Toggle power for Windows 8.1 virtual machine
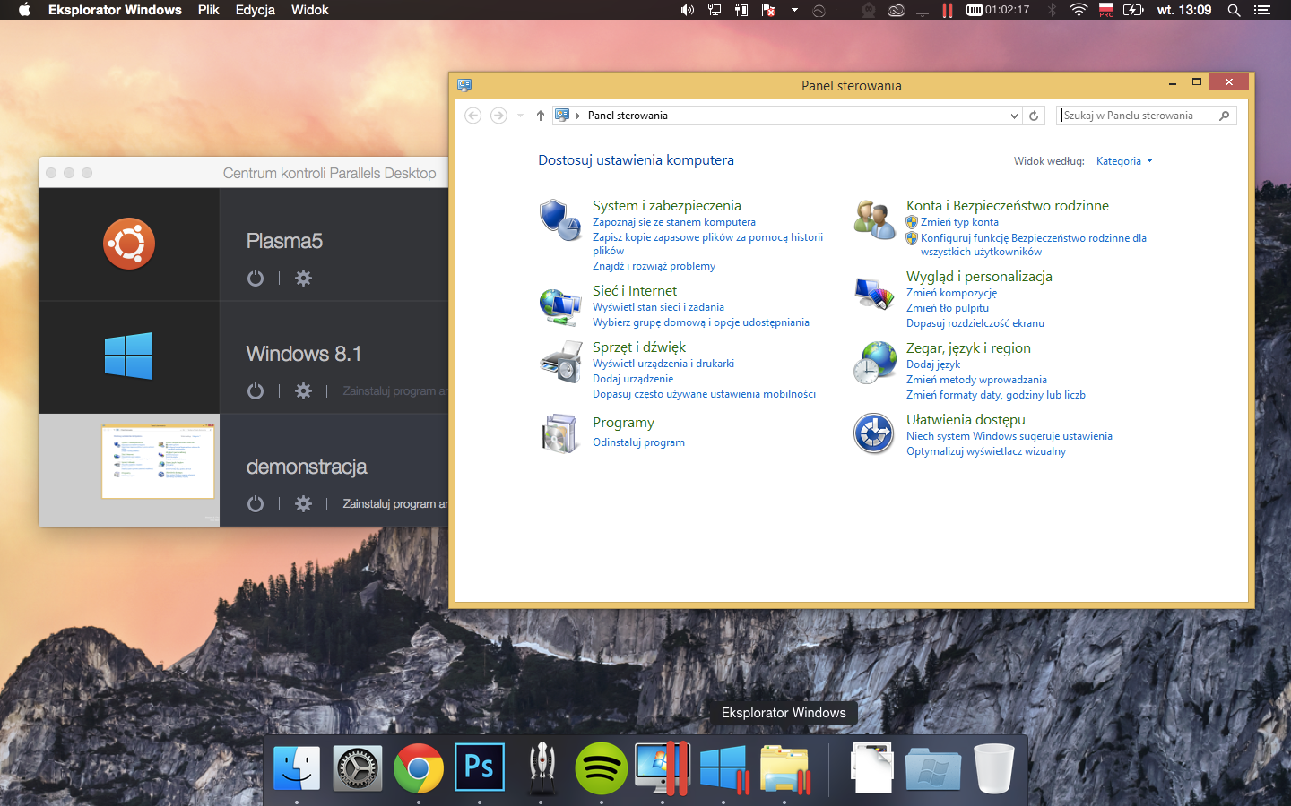Image resolution: width=1291 pixels, height=806 pixels. pos(256,391)
